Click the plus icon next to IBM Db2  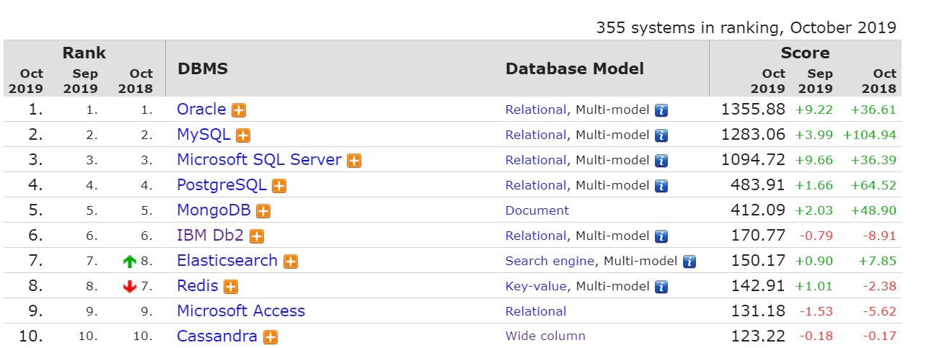coord(257,236)
